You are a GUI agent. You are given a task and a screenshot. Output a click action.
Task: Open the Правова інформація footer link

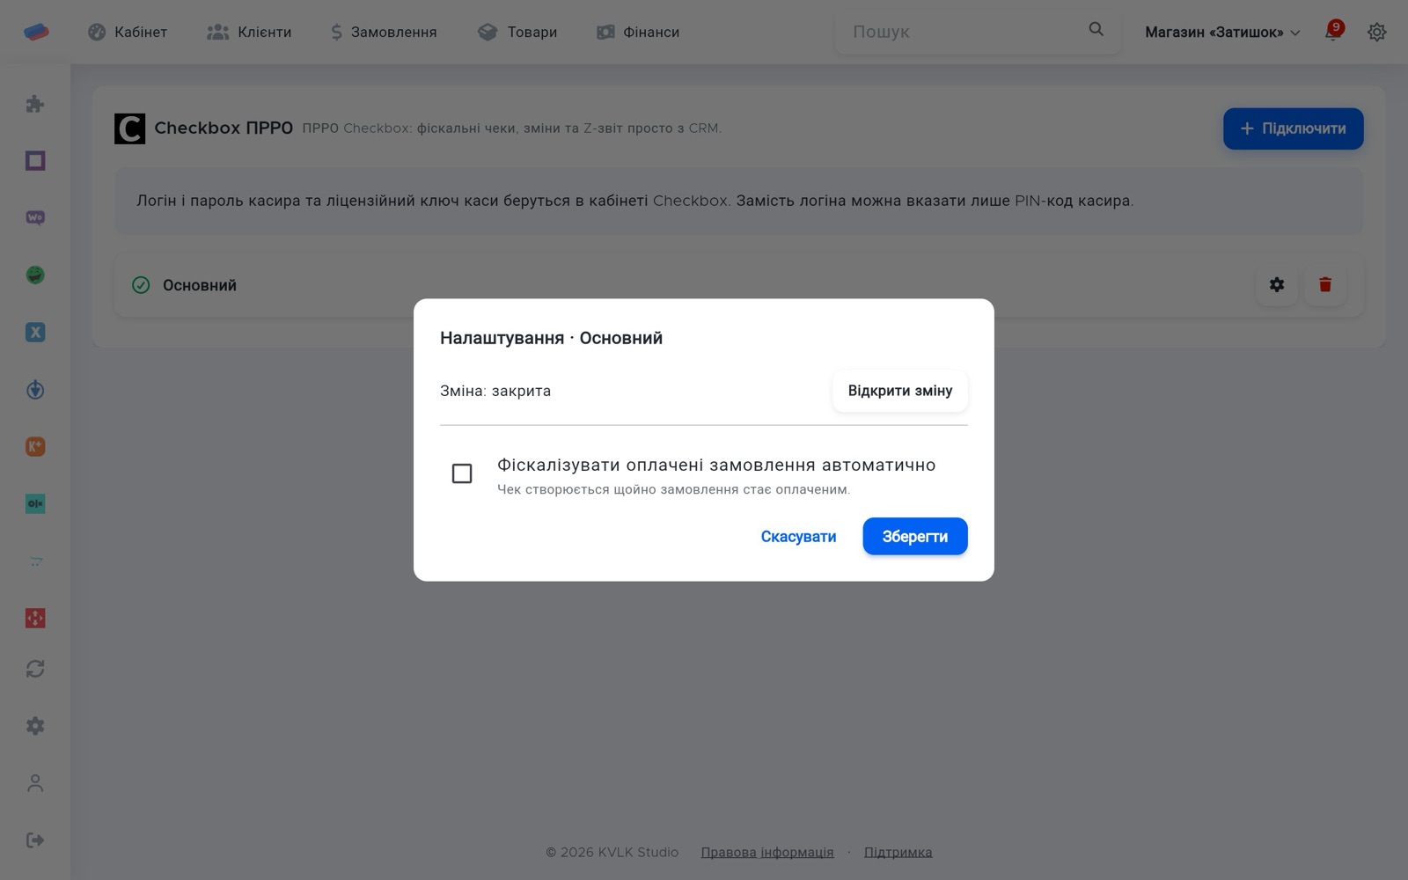(x=767, y=852)
